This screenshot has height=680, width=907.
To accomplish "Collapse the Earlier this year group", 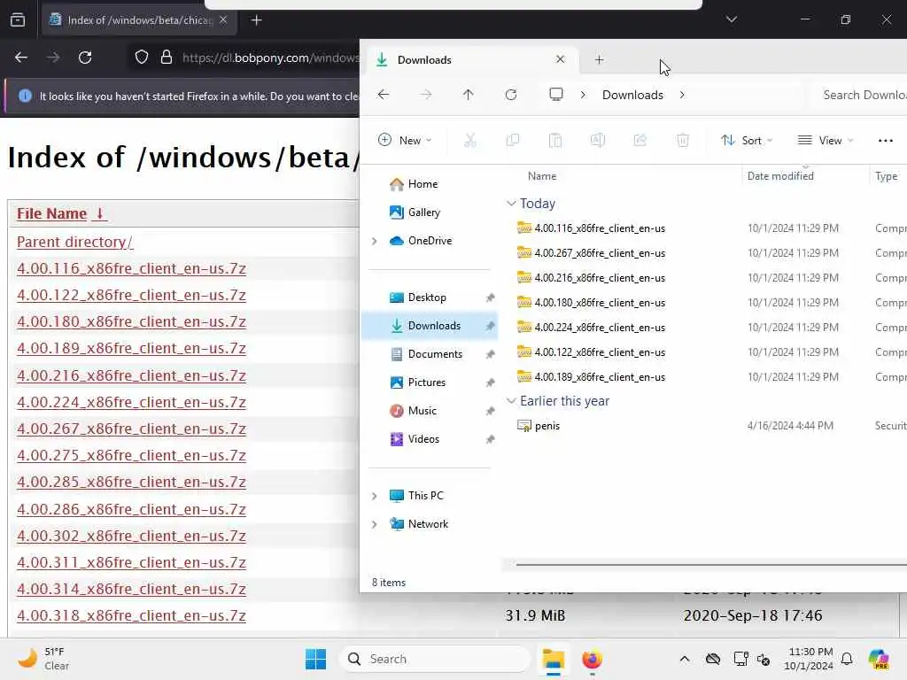I will 511,401.
